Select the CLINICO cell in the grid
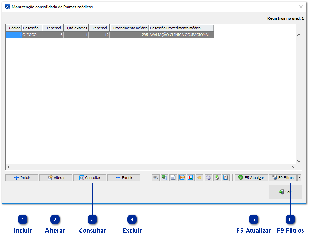 [x=32, y=35]
